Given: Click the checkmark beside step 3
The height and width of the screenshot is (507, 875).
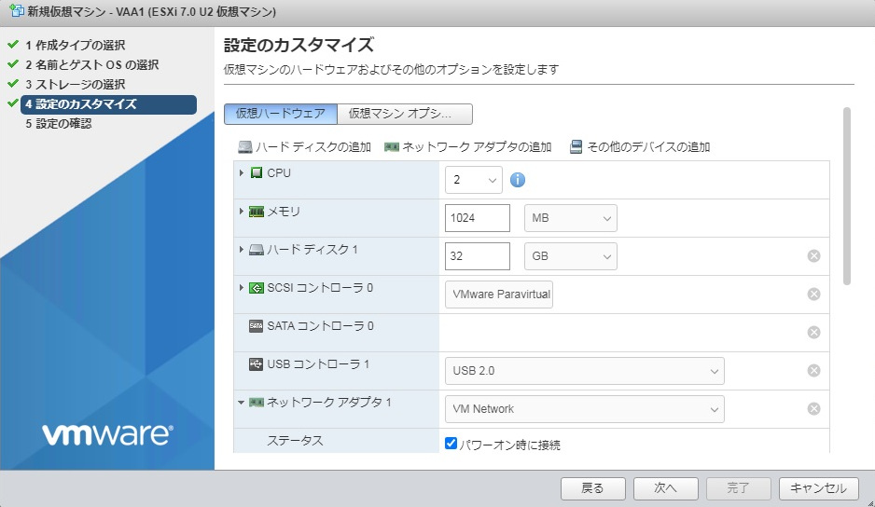Looking at the screenshot, I should click(x=13, y=84).
